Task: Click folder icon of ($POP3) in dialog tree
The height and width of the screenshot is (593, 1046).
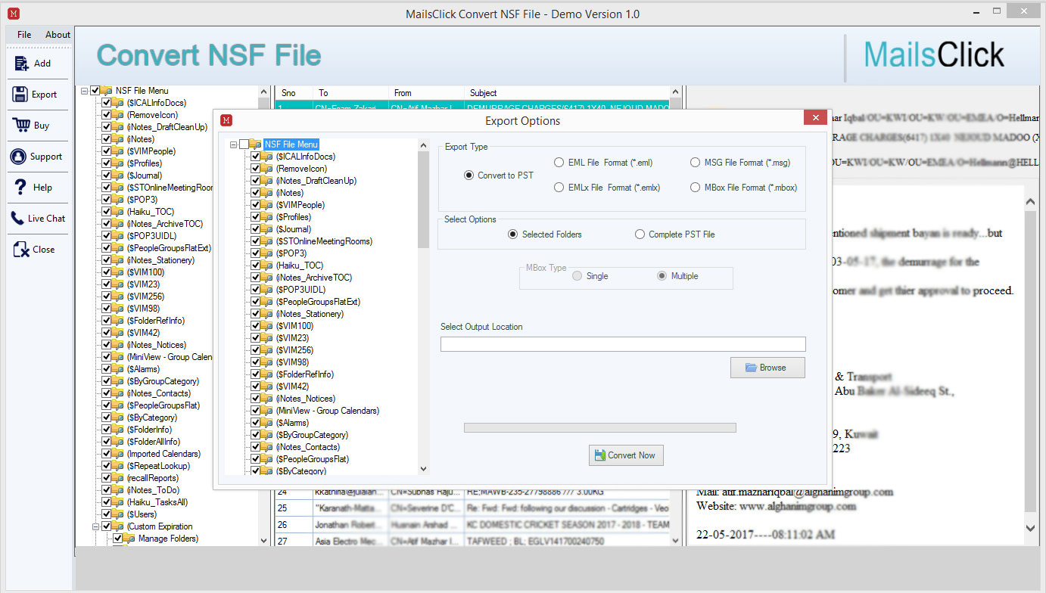Action: coord(267,253)
